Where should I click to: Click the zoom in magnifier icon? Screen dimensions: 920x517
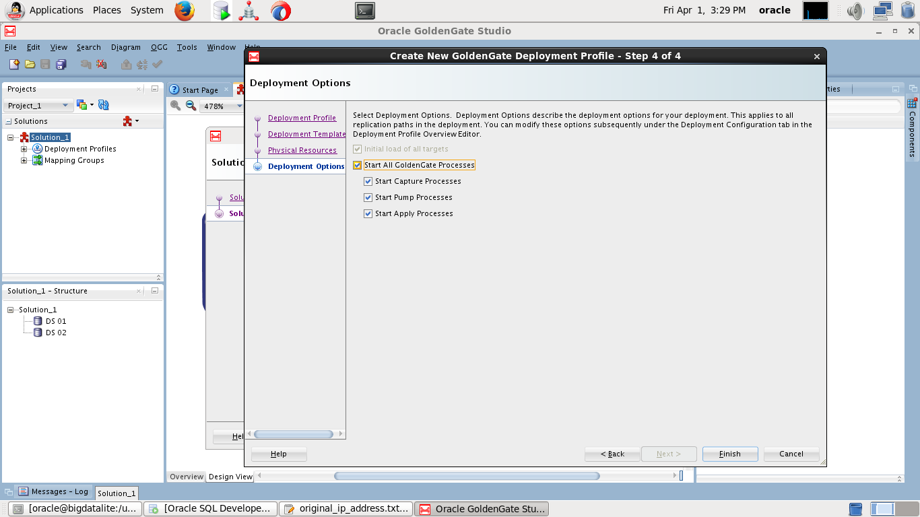coord(176,106)
